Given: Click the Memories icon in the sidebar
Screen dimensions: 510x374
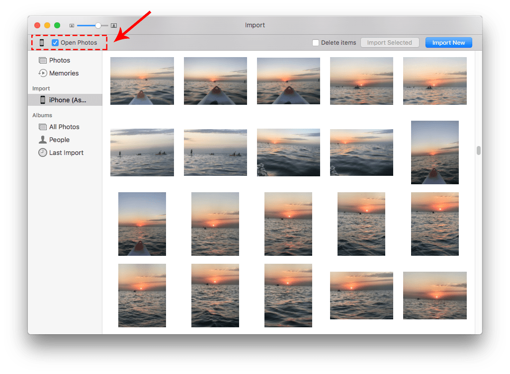Looking at the screenshot, I should [x=43, y=73].
